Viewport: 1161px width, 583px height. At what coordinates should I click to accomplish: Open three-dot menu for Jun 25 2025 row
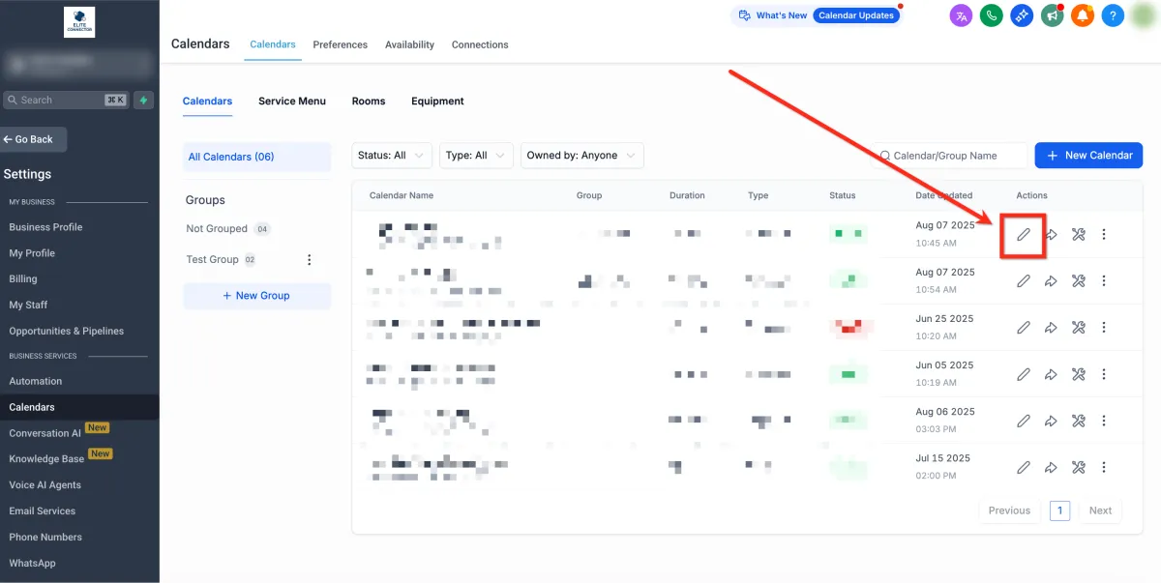pos(1104,327)
